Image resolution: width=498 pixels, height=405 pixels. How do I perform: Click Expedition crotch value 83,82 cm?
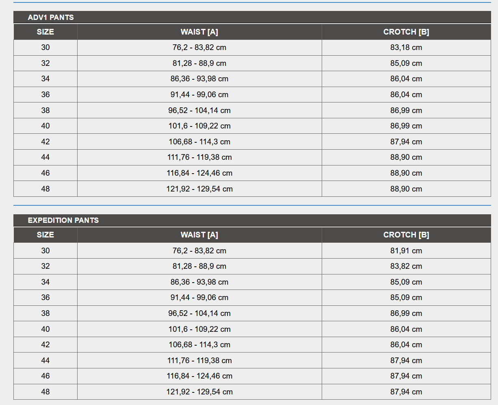click(406, 266)
